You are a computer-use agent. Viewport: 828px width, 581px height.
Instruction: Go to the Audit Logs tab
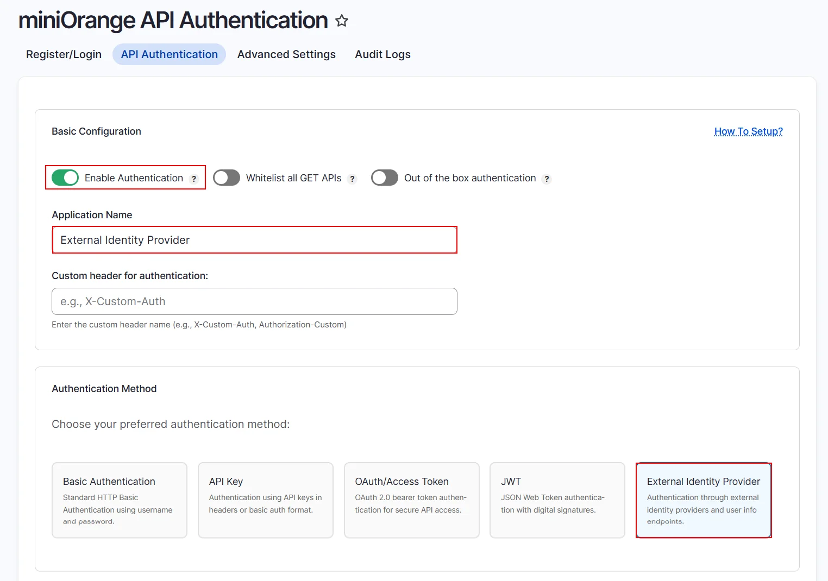[383, 54]
